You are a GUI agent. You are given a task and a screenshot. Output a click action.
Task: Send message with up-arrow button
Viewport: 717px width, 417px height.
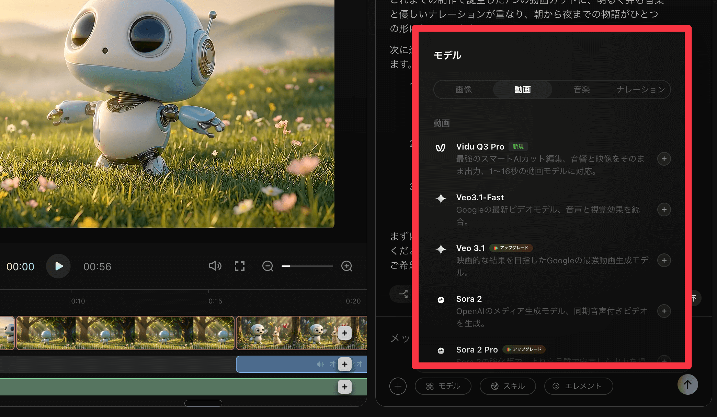pos(687,384)
